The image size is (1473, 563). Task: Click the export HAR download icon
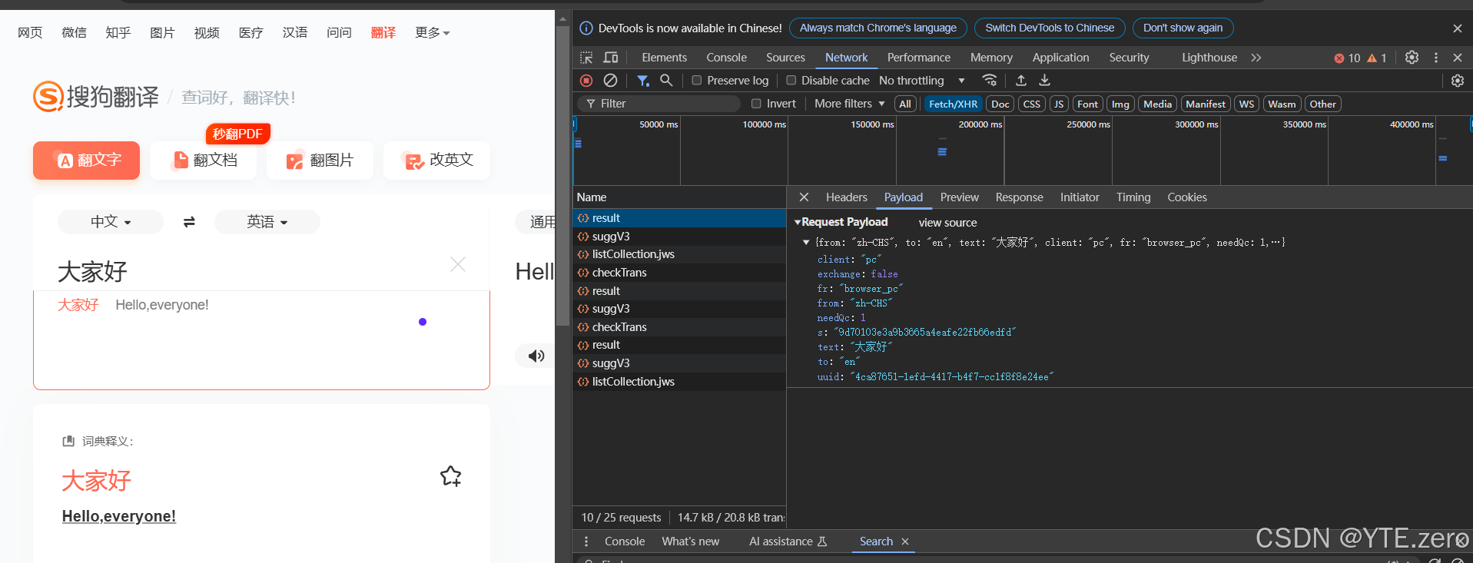pos(1044,80)
